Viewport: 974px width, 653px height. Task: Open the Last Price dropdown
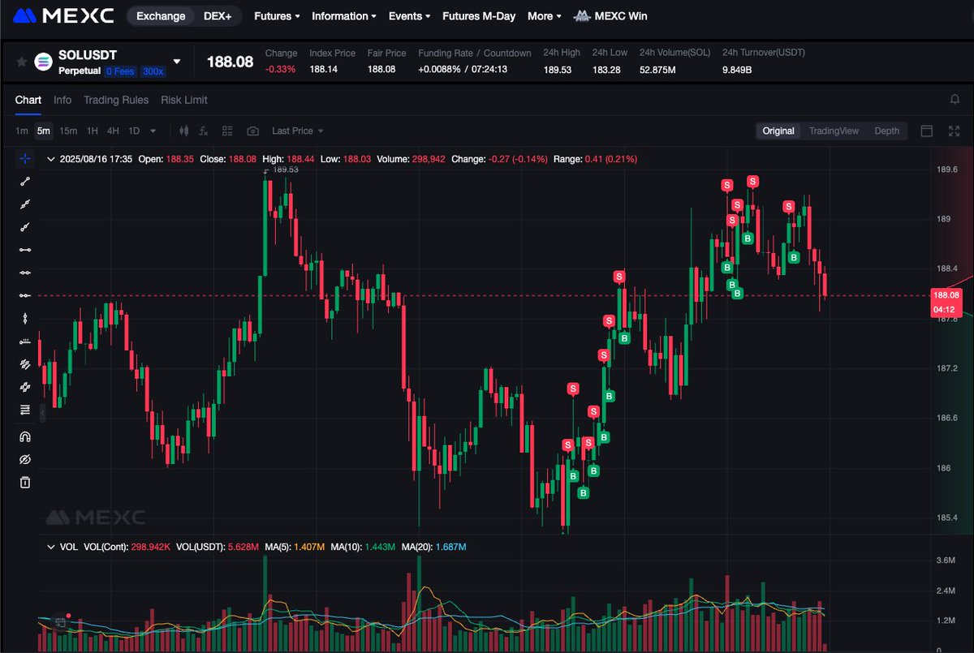[x=298, y=131]
